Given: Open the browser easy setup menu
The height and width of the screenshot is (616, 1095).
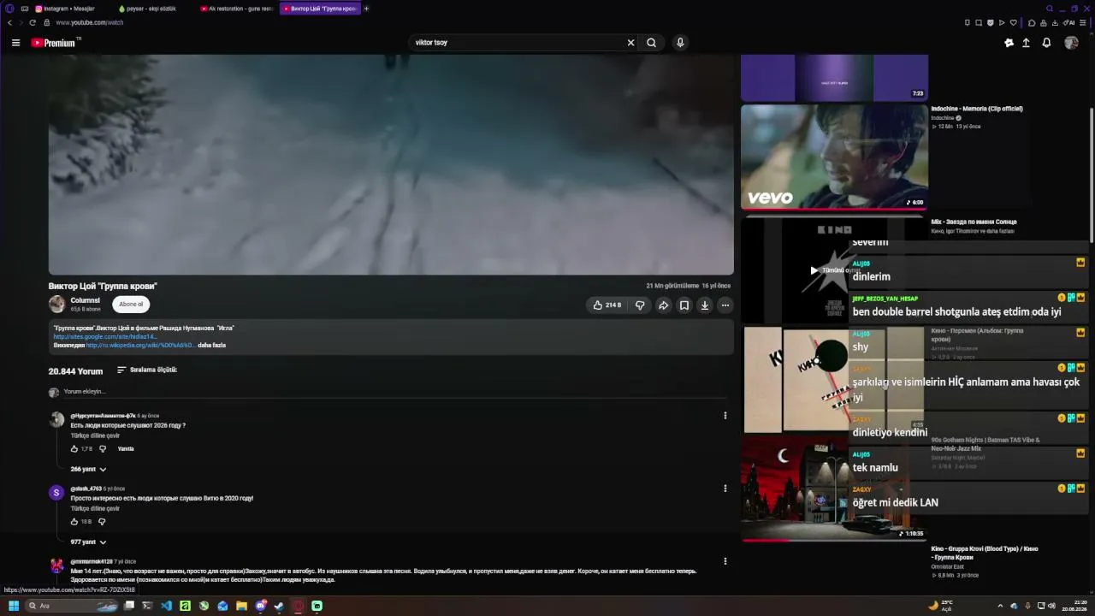Looking at the screenshot, I should [x=1083, y=23].
